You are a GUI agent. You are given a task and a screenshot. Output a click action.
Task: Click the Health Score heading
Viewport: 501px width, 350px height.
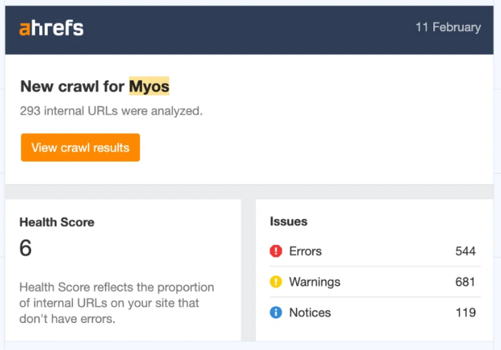pyautogui.click(x=57, y=222)
